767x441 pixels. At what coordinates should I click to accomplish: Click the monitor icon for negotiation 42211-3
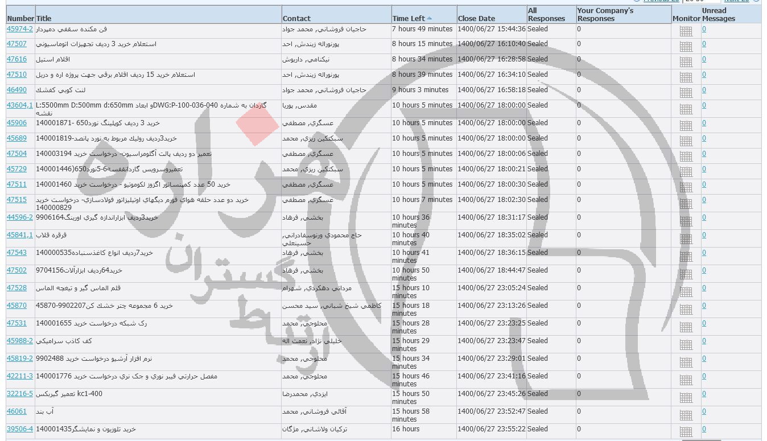pyautogui.click(x=686, y=380)
